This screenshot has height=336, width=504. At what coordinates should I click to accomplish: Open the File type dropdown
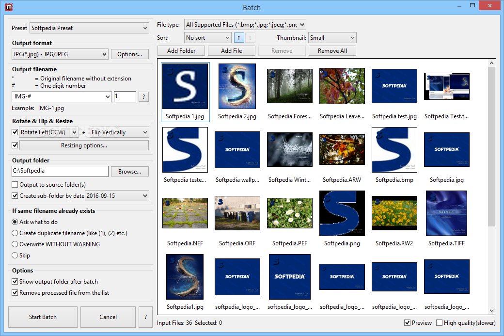click(x=245, y=25)
